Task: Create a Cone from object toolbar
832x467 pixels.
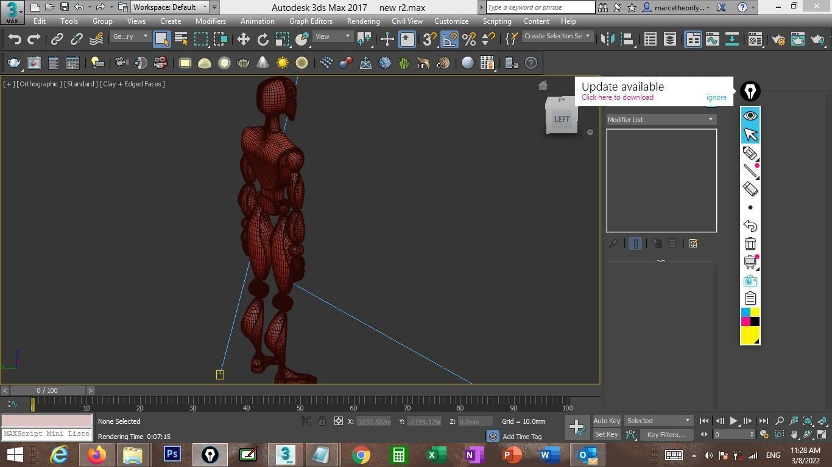Action: [263, 63]
